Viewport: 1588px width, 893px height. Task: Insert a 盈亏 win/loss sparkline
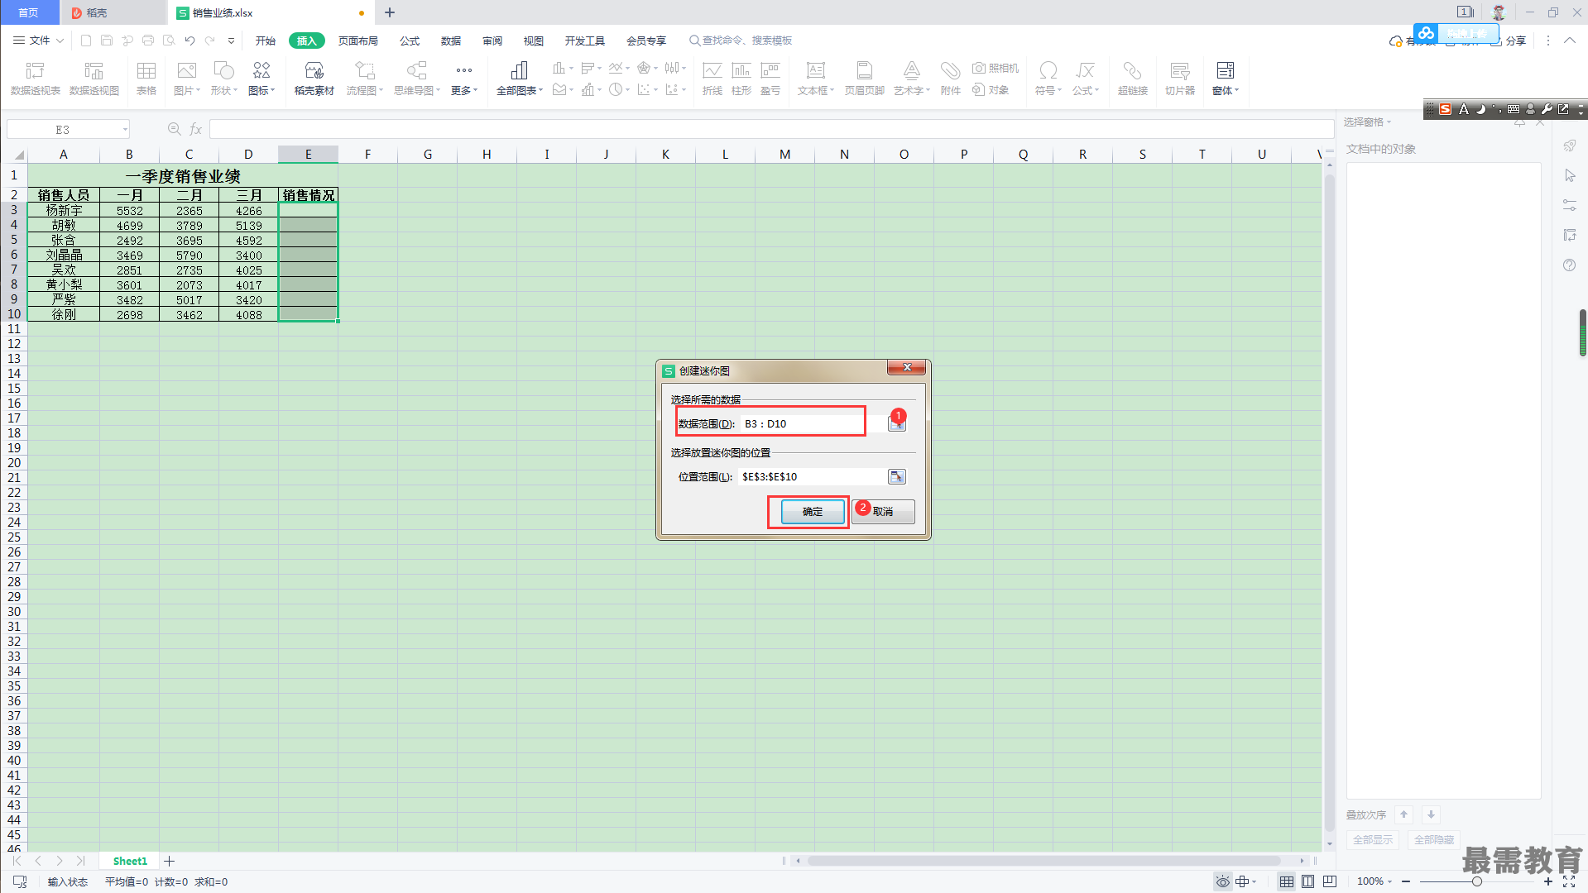pyautogui.click(x=770, y=79)
